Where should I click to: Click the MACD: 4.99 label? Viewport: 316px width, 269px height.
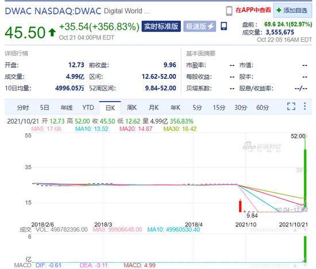140,265
